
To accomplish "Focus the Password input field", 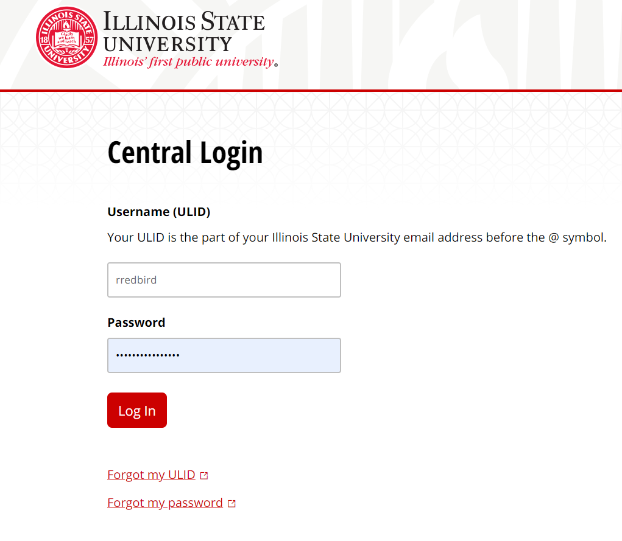I will point(224,355).
